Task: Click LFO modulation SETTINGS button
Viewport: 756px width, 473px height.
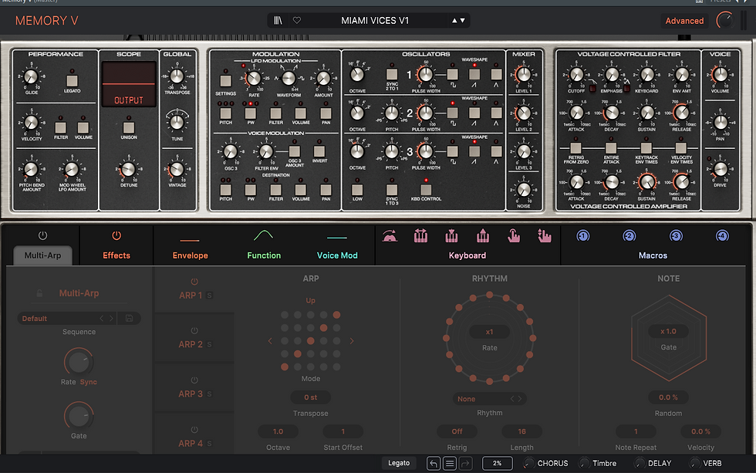Action: [x=225, y=80]
